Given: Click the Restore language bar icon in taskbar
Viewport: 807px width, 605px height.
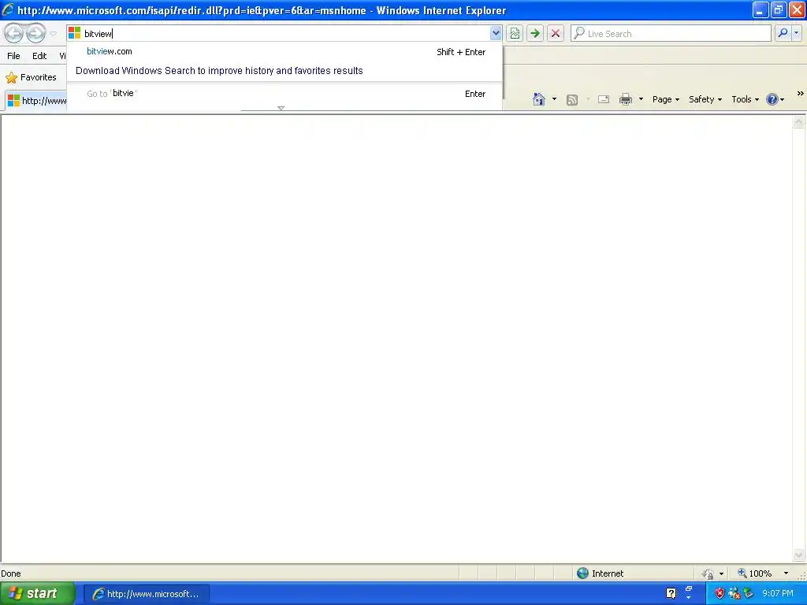Looking at the screenshot, I should pos(689,588).
